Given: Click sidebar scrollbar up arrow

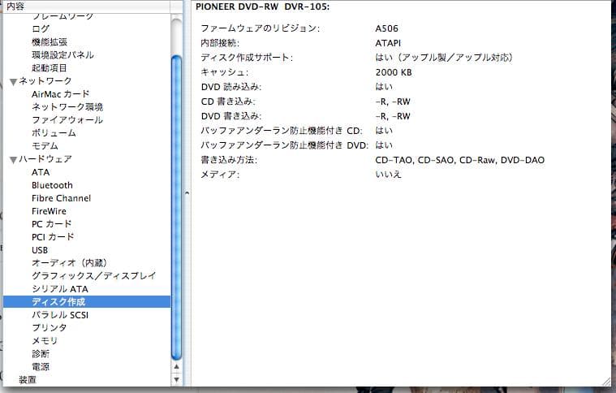Looking at the screenshot, I should pyautogui.click(x=176, y=367).
